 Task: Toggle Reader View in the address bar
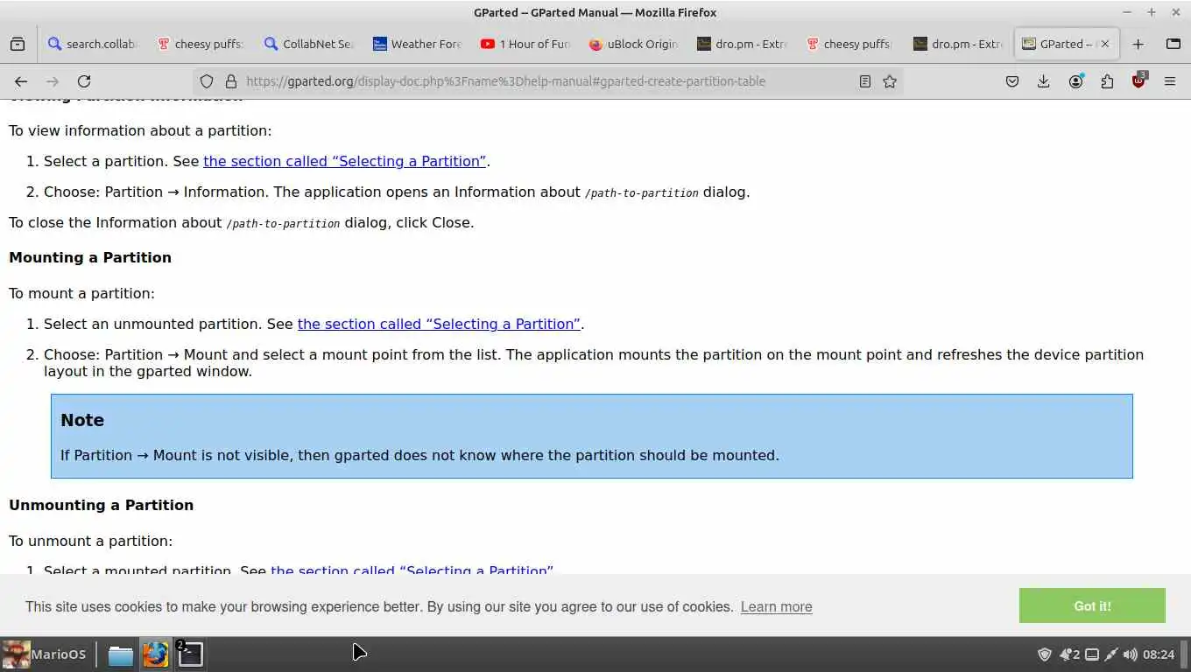[865, 81]
